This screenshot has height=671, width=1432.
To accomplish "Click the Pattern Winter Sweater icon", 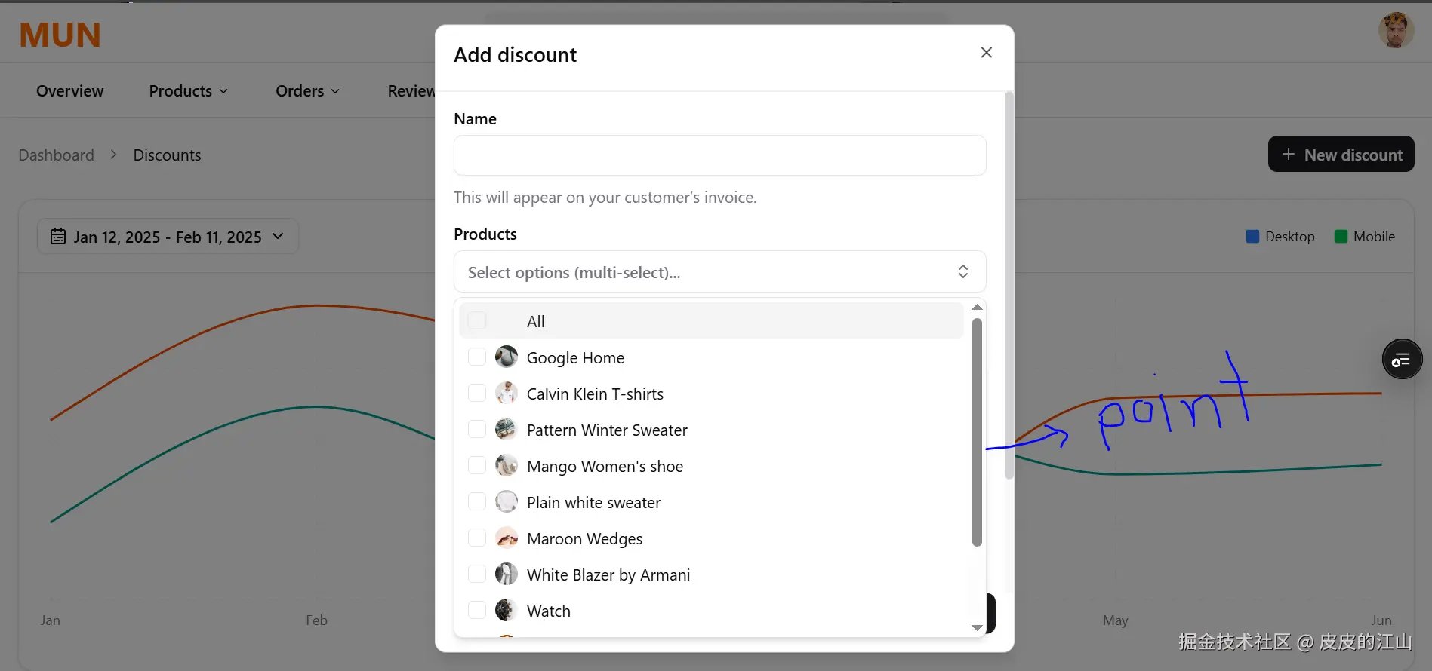I will click(x=507, y=429).
